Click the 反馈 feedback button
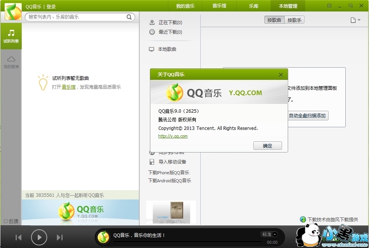Screen dimensions: 369x248 click(x=11, y=221)
